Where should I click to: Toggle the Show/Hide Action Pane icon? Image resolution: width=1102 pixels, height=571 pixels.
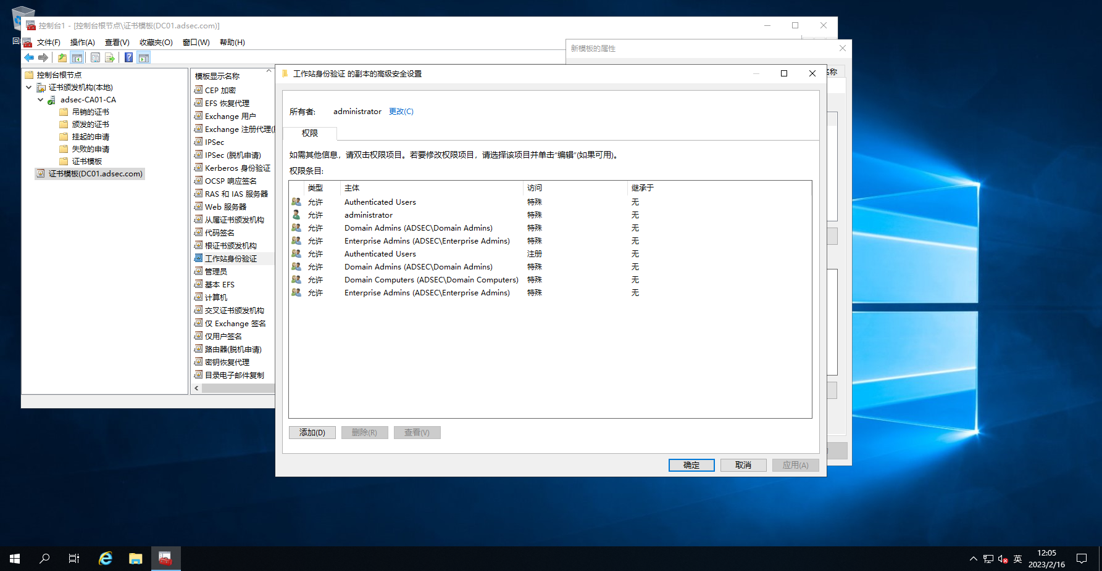(x=144, y=58)
